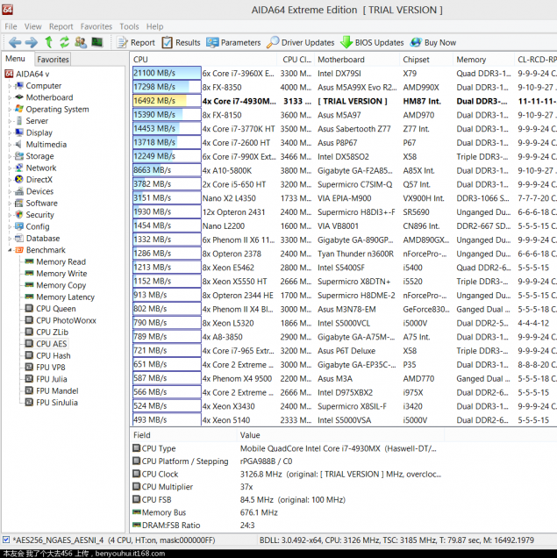
Task: Expand the Computer tree node
Action: (x=10, y=86)
